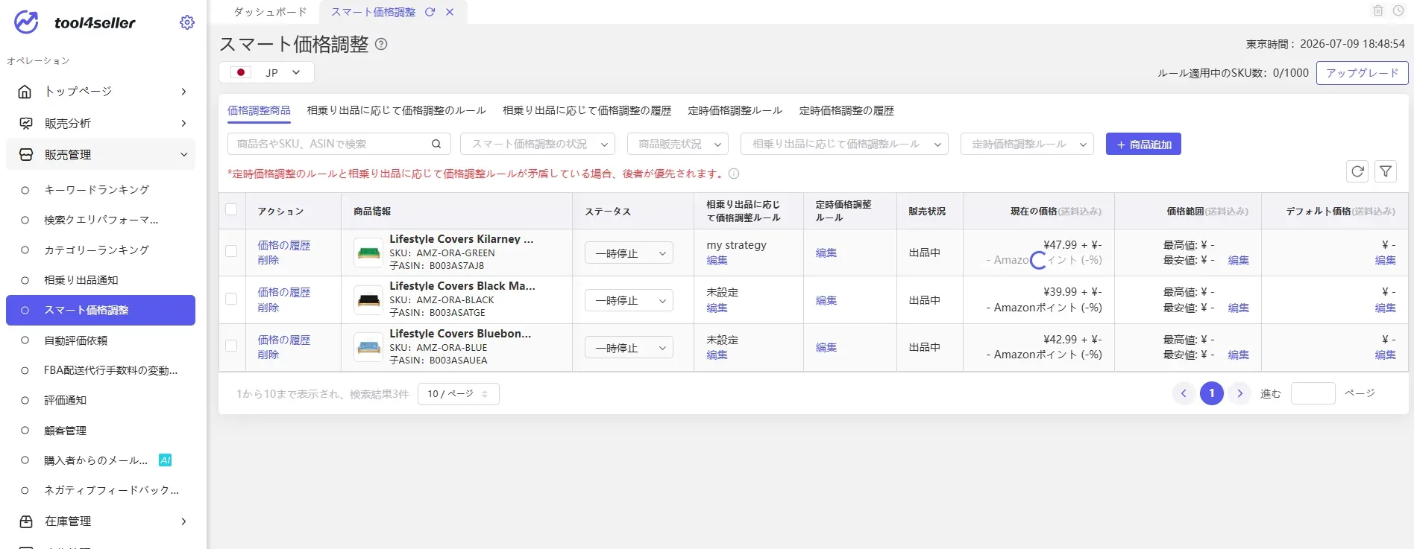Edit price range for AMZ-ORA-BLUE row
Image resolution: width=1414 pixels, height=549 pixels.
1239,355
